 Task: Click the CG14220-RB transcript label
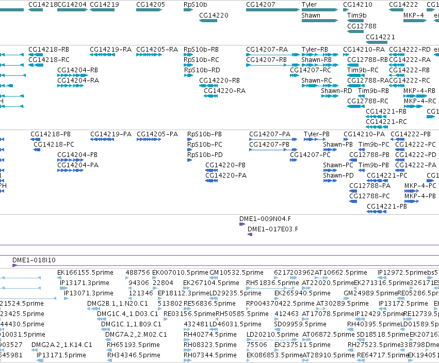pyautogui.click(x=220, y=81)
